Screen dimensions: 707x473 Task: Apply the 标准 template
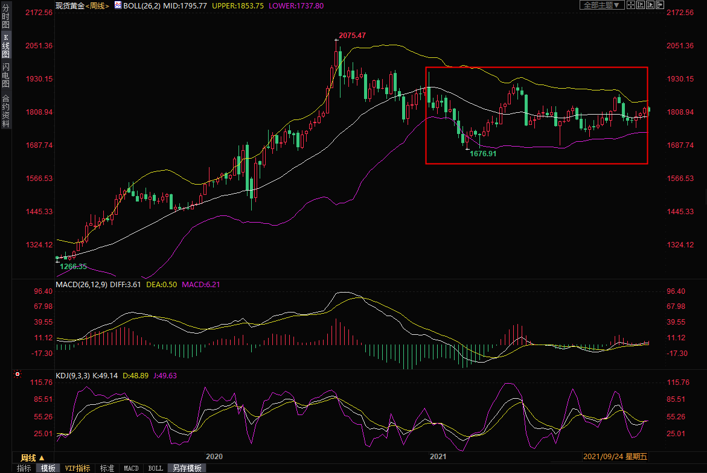(x=107, y=468)
